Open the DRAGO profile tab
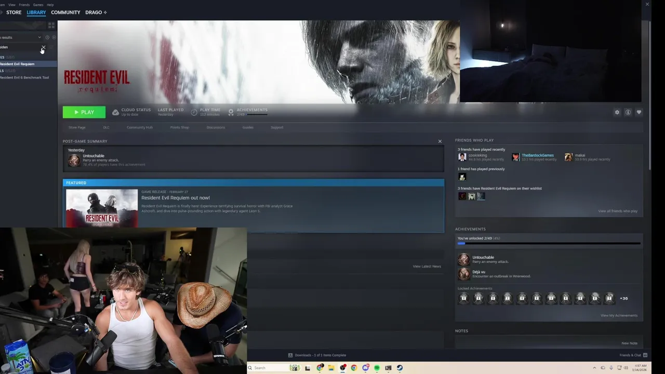Image resolution: width=665 pixels, height=374 pixels. 96,12
